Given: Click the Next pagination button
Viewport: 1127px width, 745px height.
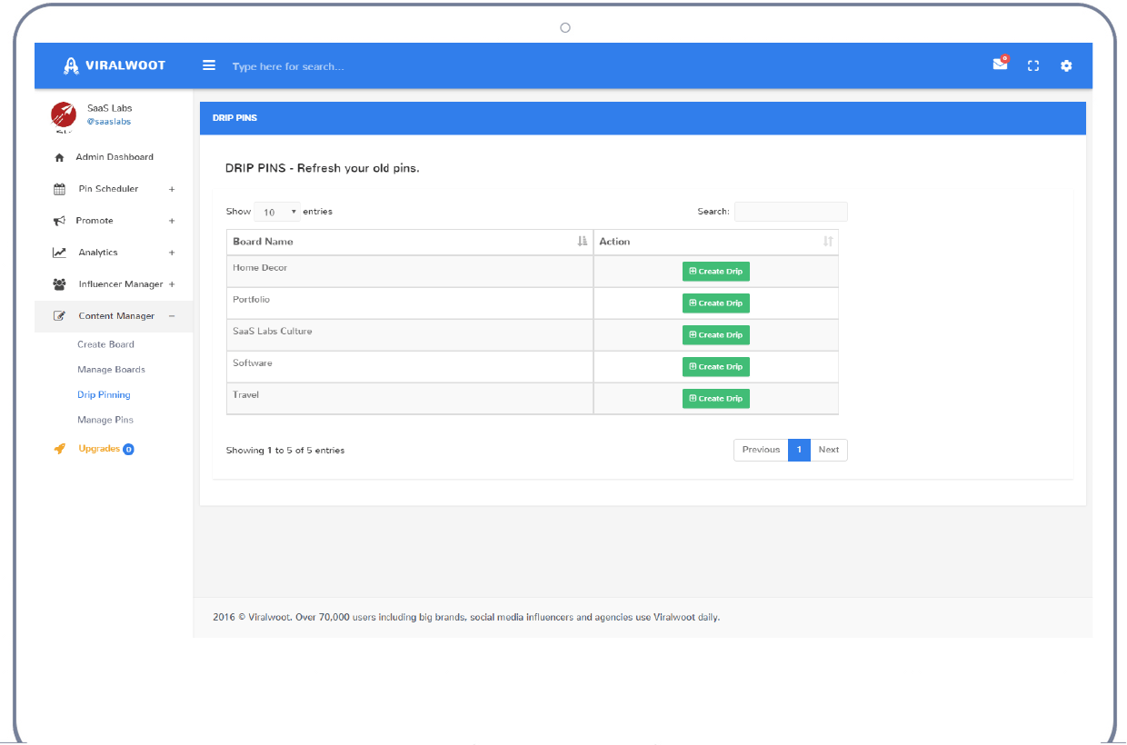Looking at the screenshot, I should tap(828, 450).
